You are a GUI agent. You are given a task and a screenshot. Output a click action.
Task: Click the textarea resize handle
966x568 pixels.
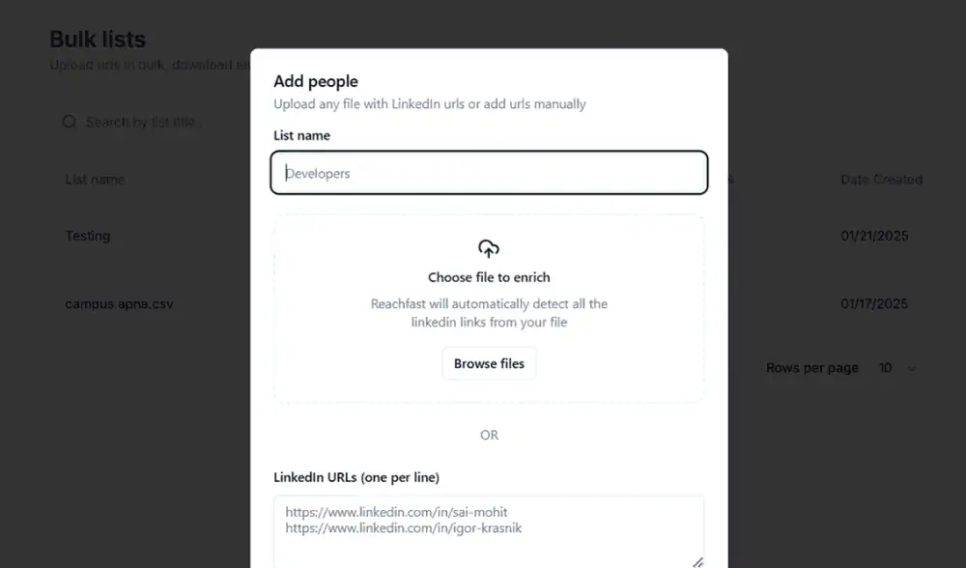pos(697,561)
